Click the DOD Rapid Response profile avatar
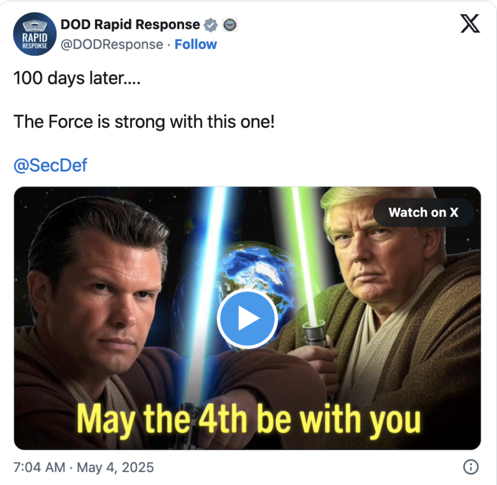Viewport: 497px width, 485px height. pyautogui.click(x=34, y=34)
